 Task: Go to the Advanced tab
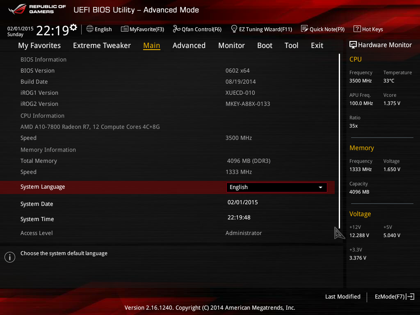(189, 46)
